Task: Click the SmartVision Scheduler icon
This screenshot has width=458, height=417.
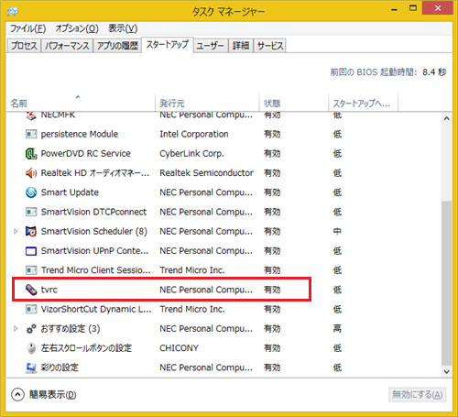Action: [31, 231]
